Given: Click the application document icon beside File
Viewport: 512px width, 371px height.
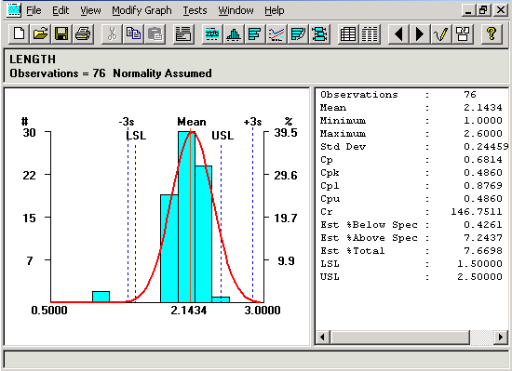Looking at the screenshot, I should pyautogui.click(x=14, y=10).
